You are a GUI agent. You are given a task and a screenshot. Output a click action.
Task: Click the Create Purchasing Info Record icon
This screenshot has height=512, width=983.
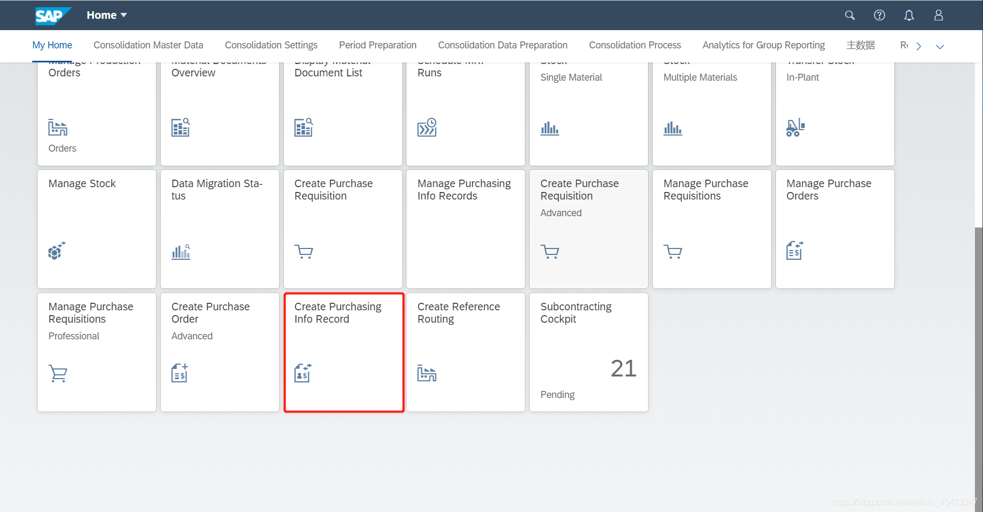point(303,373)
